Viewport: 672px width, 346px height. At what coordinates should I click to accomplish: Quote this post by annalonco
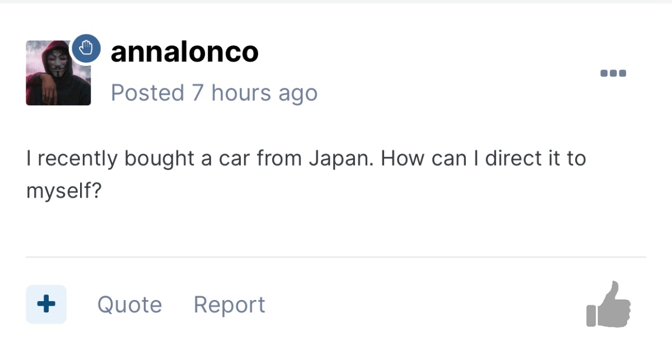point(129,305)
